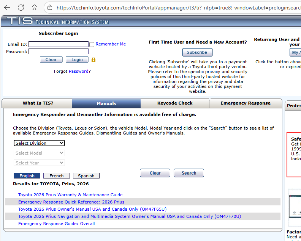The width and height of the screenshot is (301, 241).
Task: Select the Emergency Response tab
Action: tap(246, 103)
